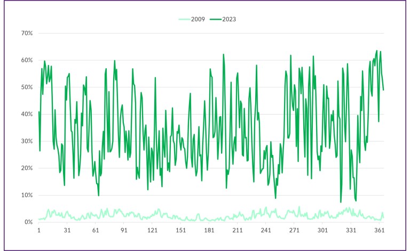Viewport: 410px width, 251px height.
Task: Select the horizontal axis label 361
Action: click(x=379, y=230)
